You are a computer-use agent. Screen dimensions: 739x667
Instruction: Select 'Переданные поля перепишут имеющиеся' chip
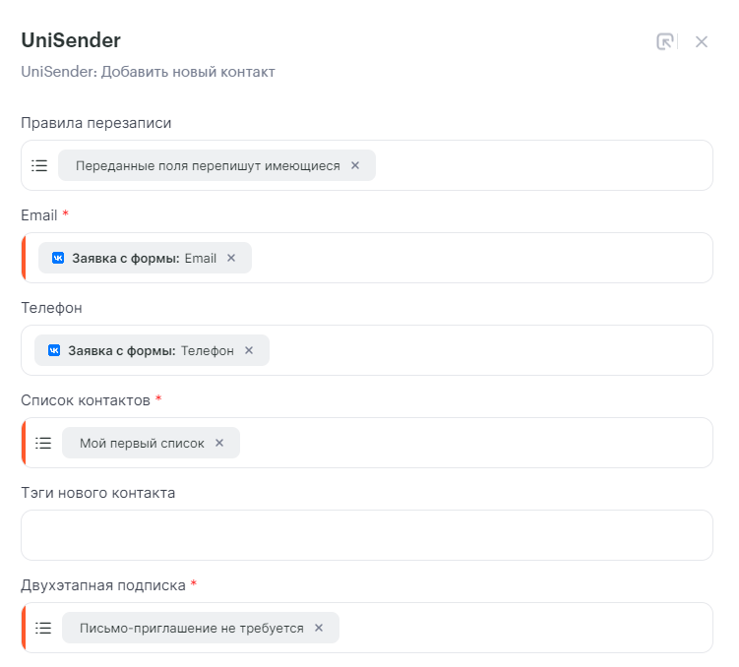pyautogui.click(x=208, y=165)
